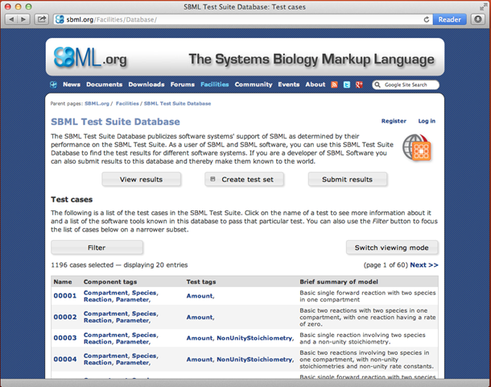This screenshot has height=387, width=491.
Task: Click the Name column header
Action: click(63, 281)
